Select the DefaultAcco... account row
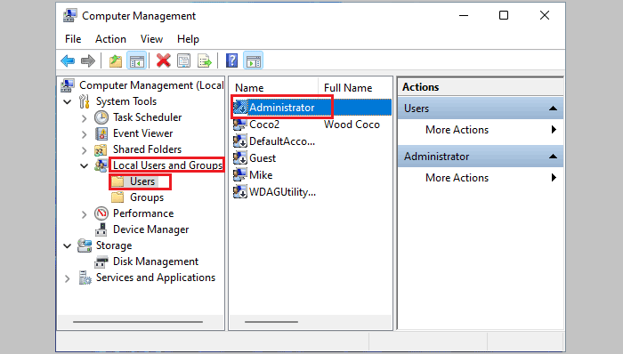The image size is (623, 354). [x=282, y=141]
